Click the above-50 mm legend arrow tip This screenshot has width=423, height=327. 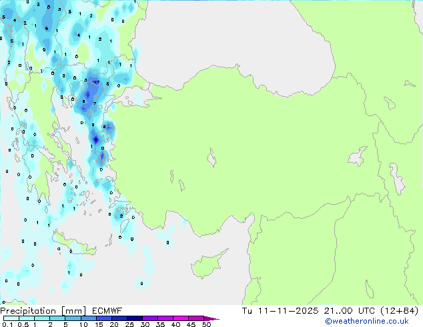tap(211, 318)
